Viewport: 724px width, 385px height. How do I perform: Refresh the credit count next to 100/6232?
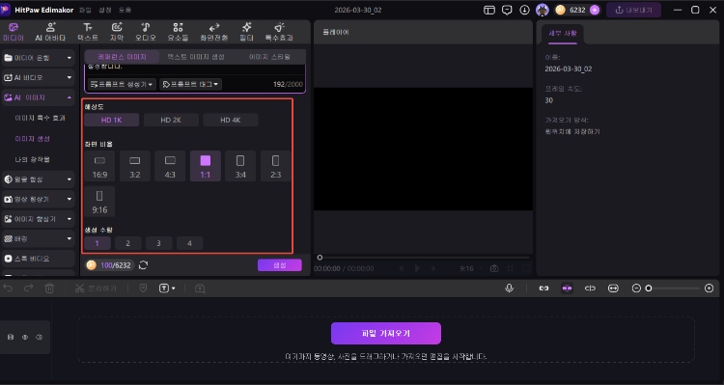pos(143,265)
